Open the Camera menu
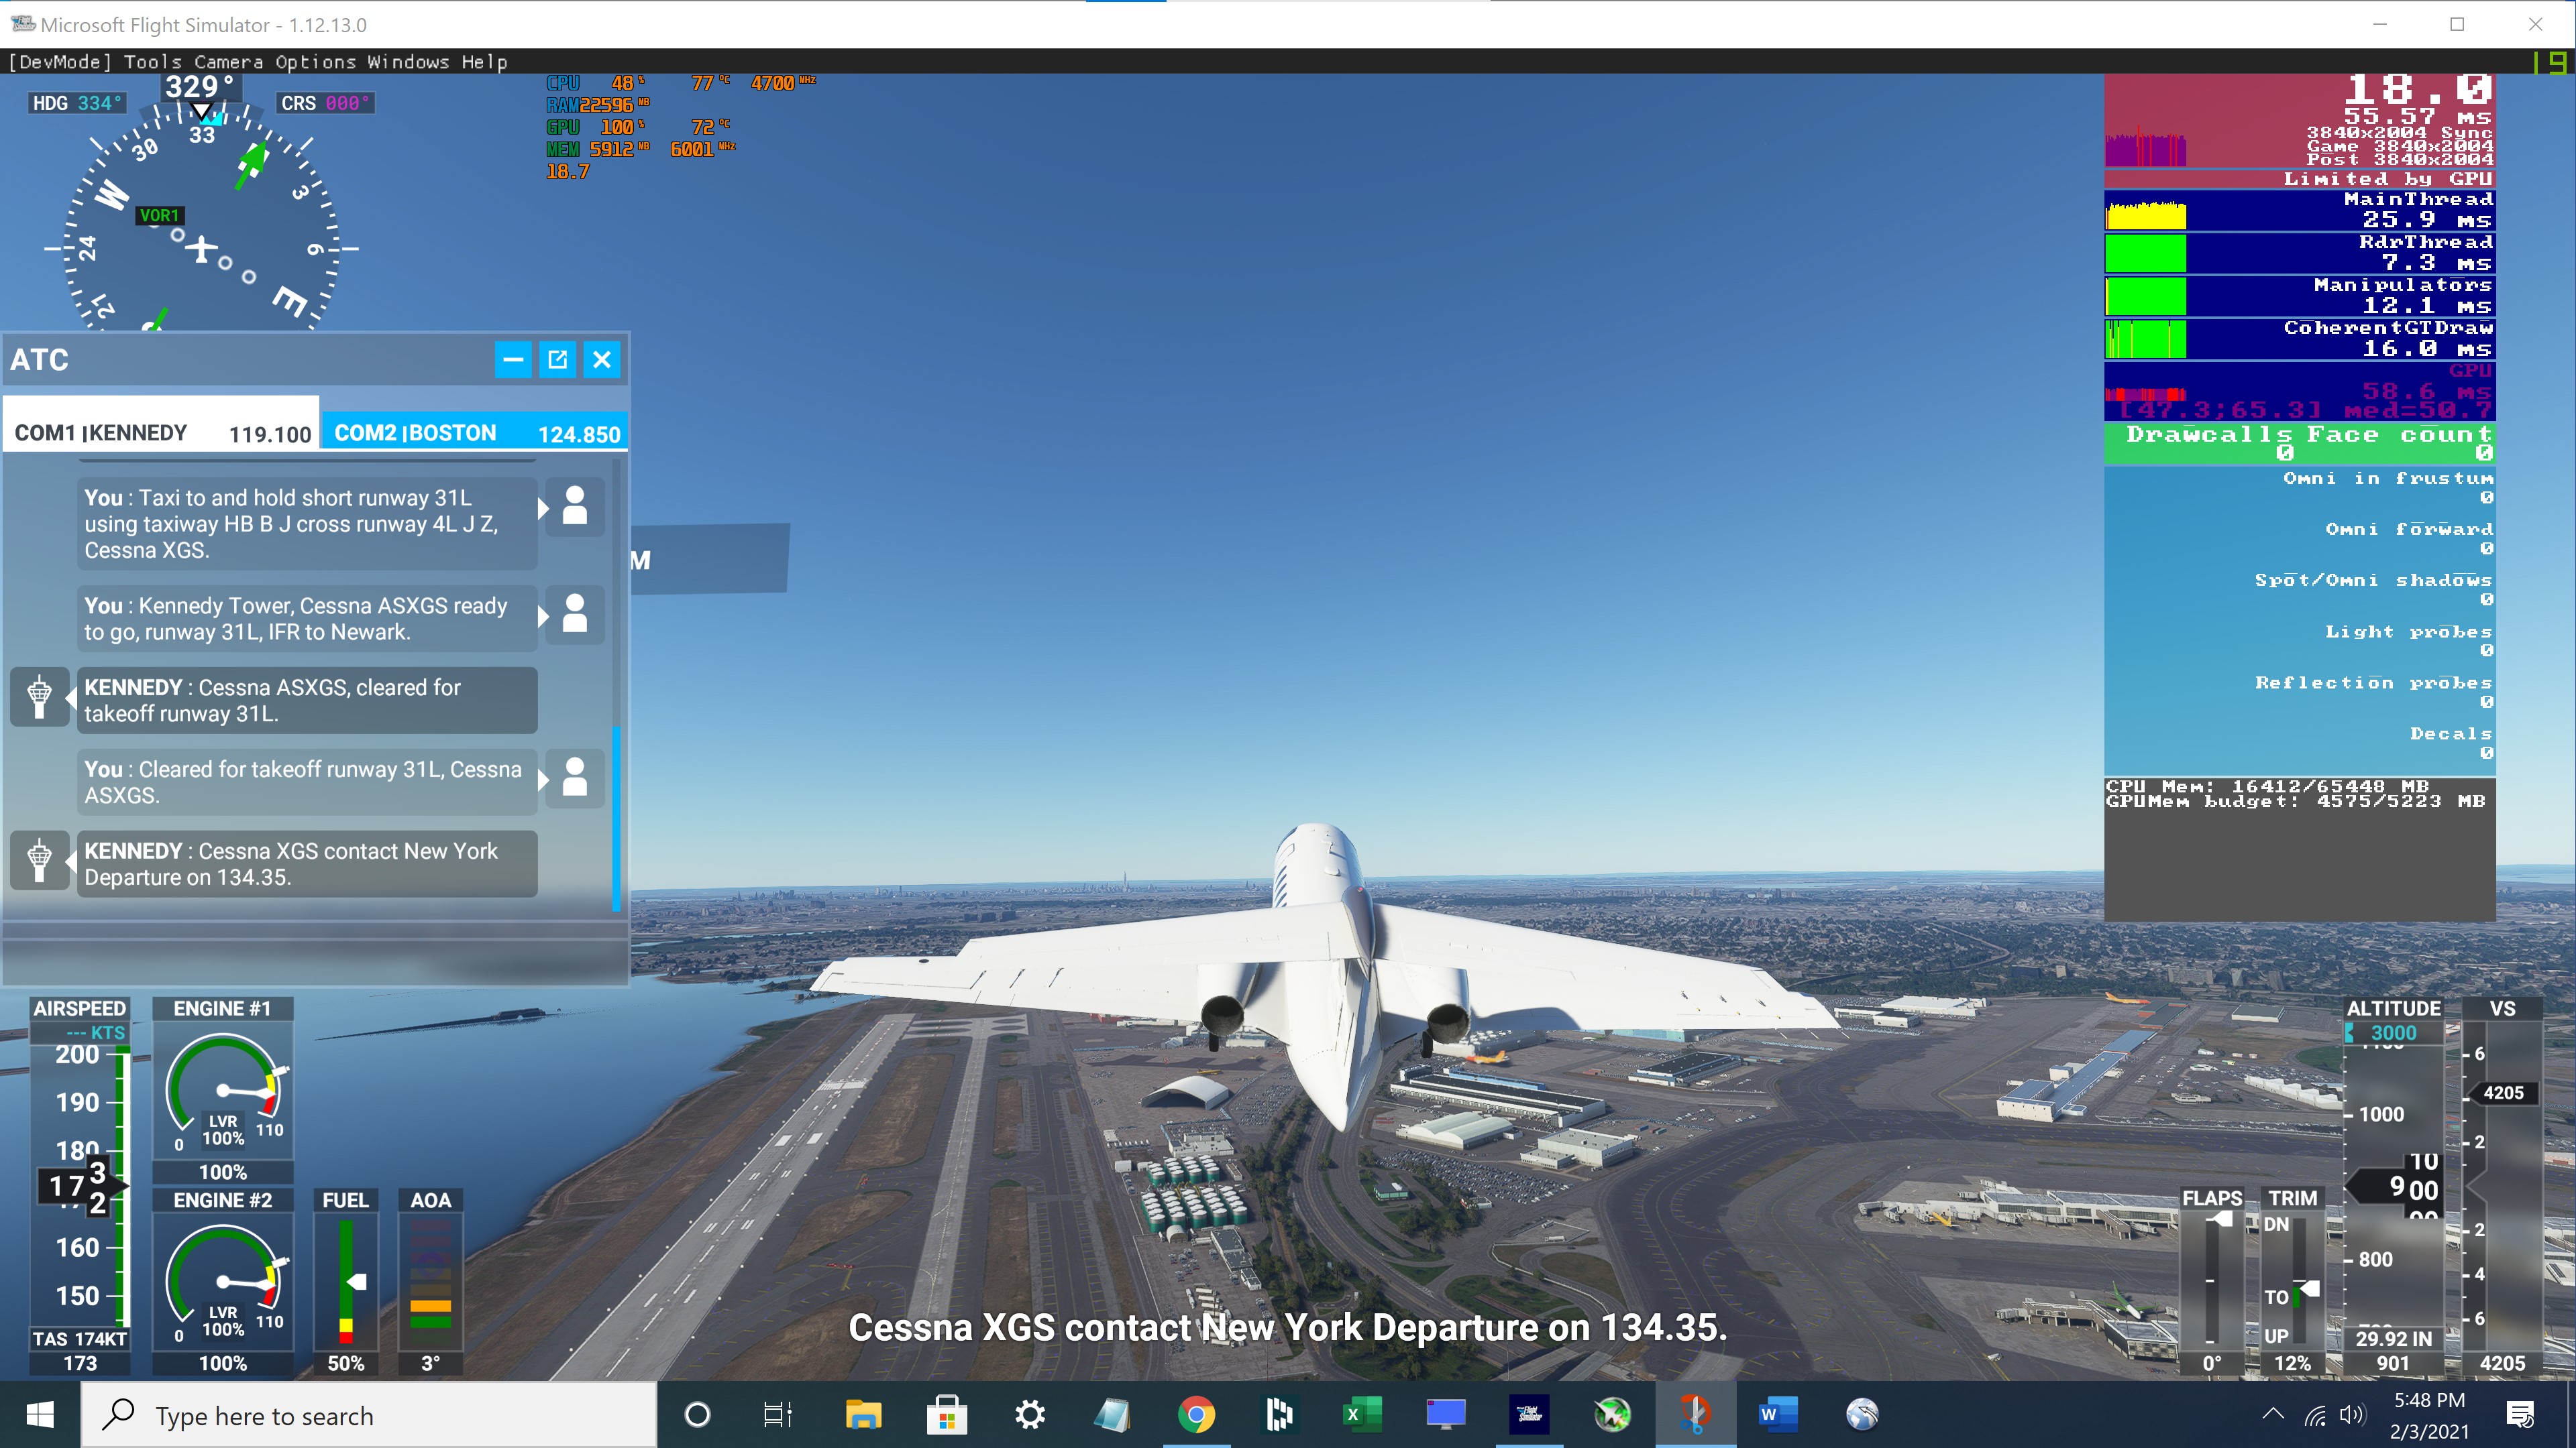Screen dimensions: 2576x1448 (228, 62)
